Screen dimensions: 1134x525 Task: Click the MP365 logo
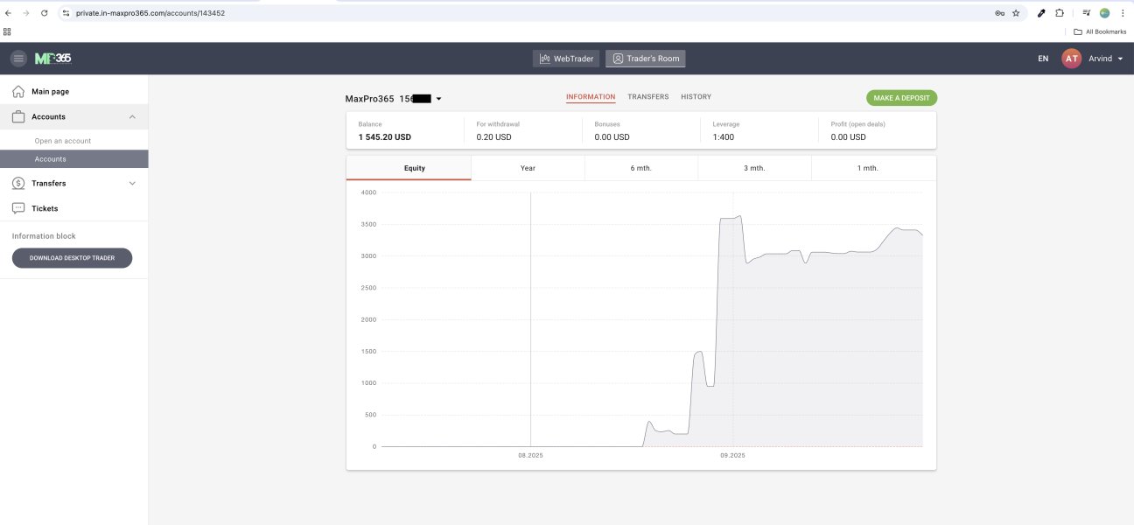52,59
